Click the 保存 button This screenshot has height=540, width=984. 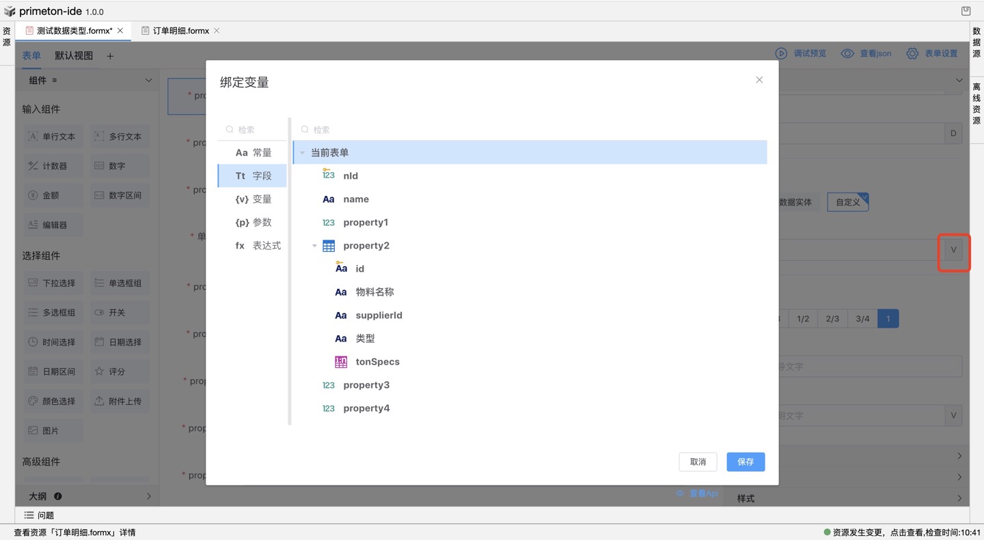746,462
